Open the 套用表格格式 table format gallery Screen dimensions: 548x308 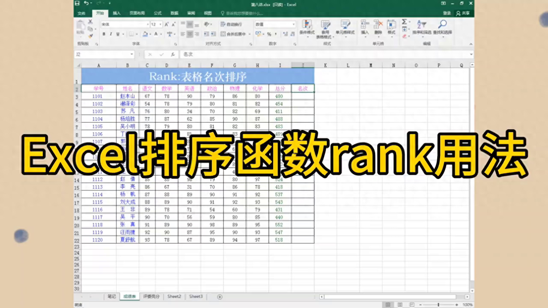325,29
